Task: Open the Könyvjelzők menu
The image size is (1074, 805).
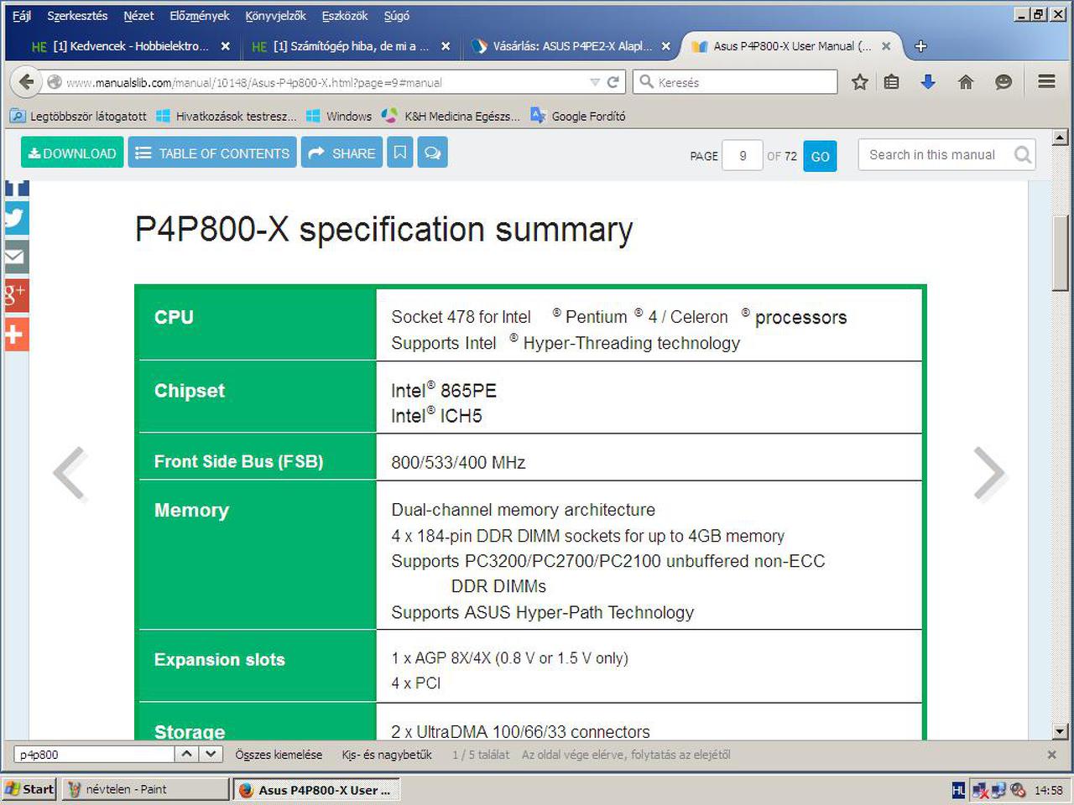Action: click(x=275, y=16)
